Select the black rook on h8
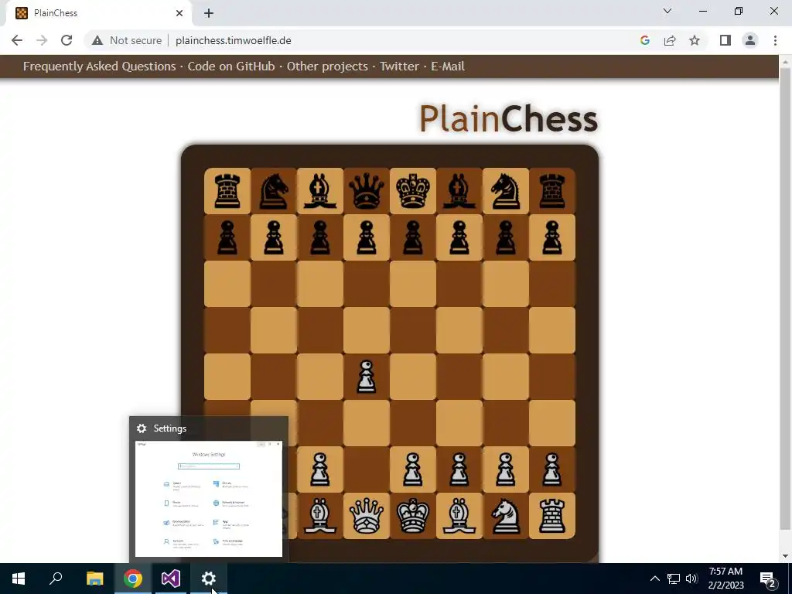 [x=552, y=191]
